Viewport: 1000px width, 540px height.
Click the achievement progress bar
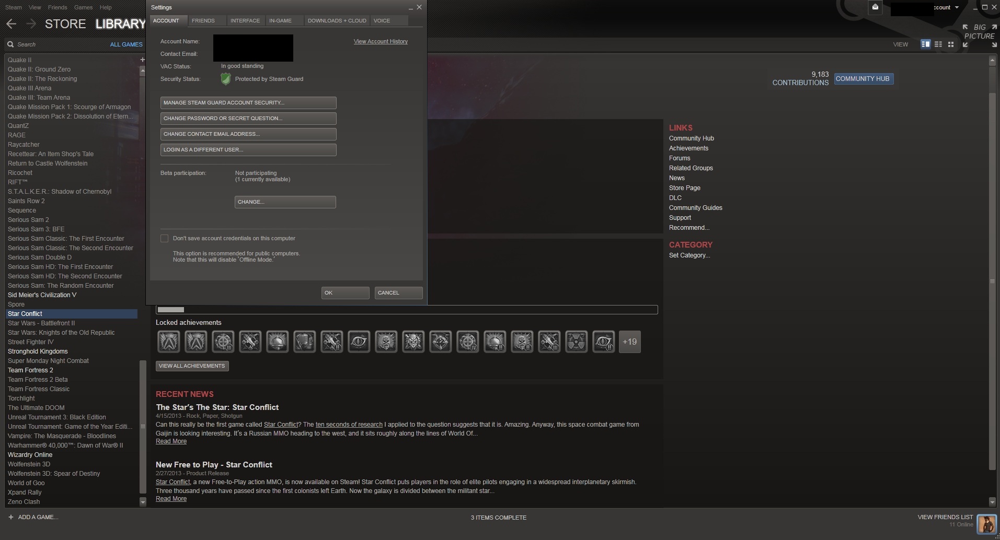tap(407, 310)
